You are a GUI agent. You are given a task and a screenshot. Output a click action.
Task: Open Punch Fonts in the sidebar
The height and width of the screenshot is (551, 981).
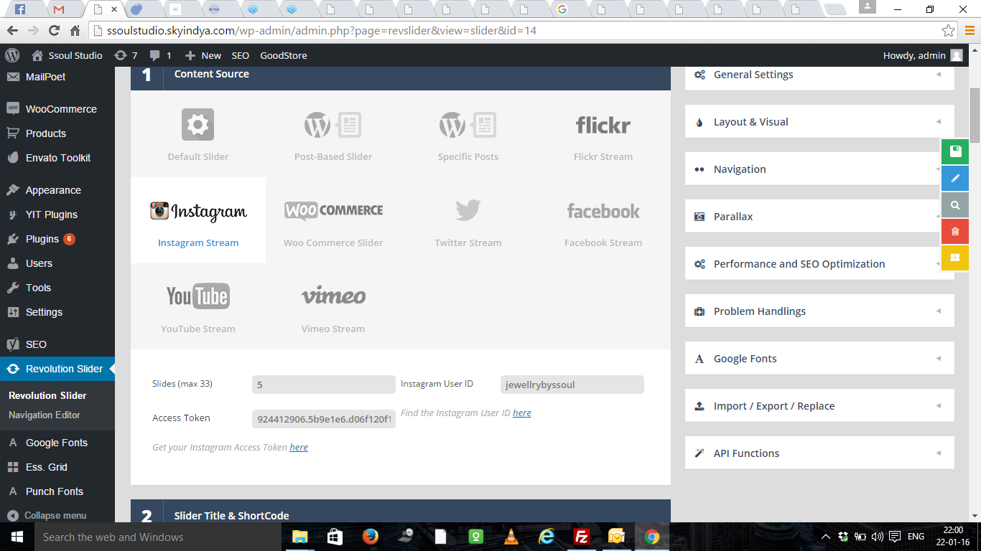[x=57, y=491]
